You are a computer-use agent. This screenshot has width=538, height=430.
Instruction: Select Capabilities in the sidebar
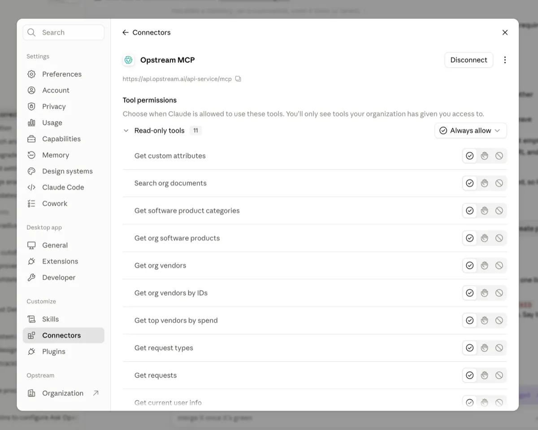(x=63, y=139)
